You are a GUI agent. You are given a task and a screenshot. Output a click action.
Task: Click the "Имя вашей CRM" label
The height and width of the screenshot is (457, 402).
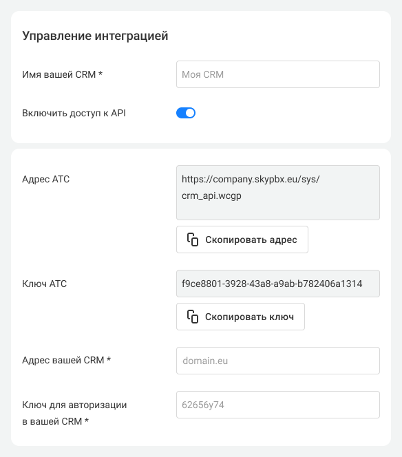click(59, 74)
